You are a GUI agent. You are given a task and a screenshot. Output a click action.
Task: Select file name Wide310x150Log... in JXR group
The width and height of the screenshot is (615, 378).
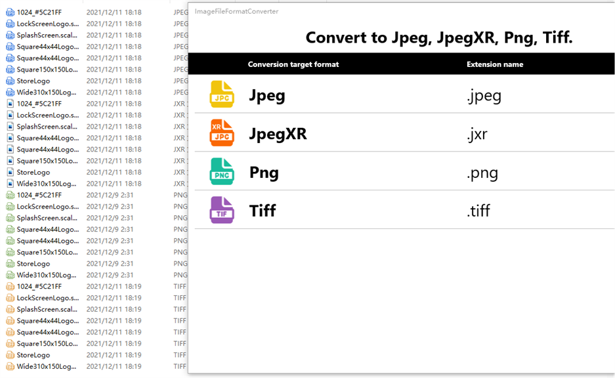pos(47,184)
